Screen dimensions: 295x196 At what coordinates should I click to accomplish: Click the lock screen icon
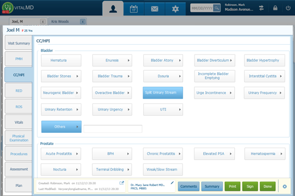[x=275, y=8]
